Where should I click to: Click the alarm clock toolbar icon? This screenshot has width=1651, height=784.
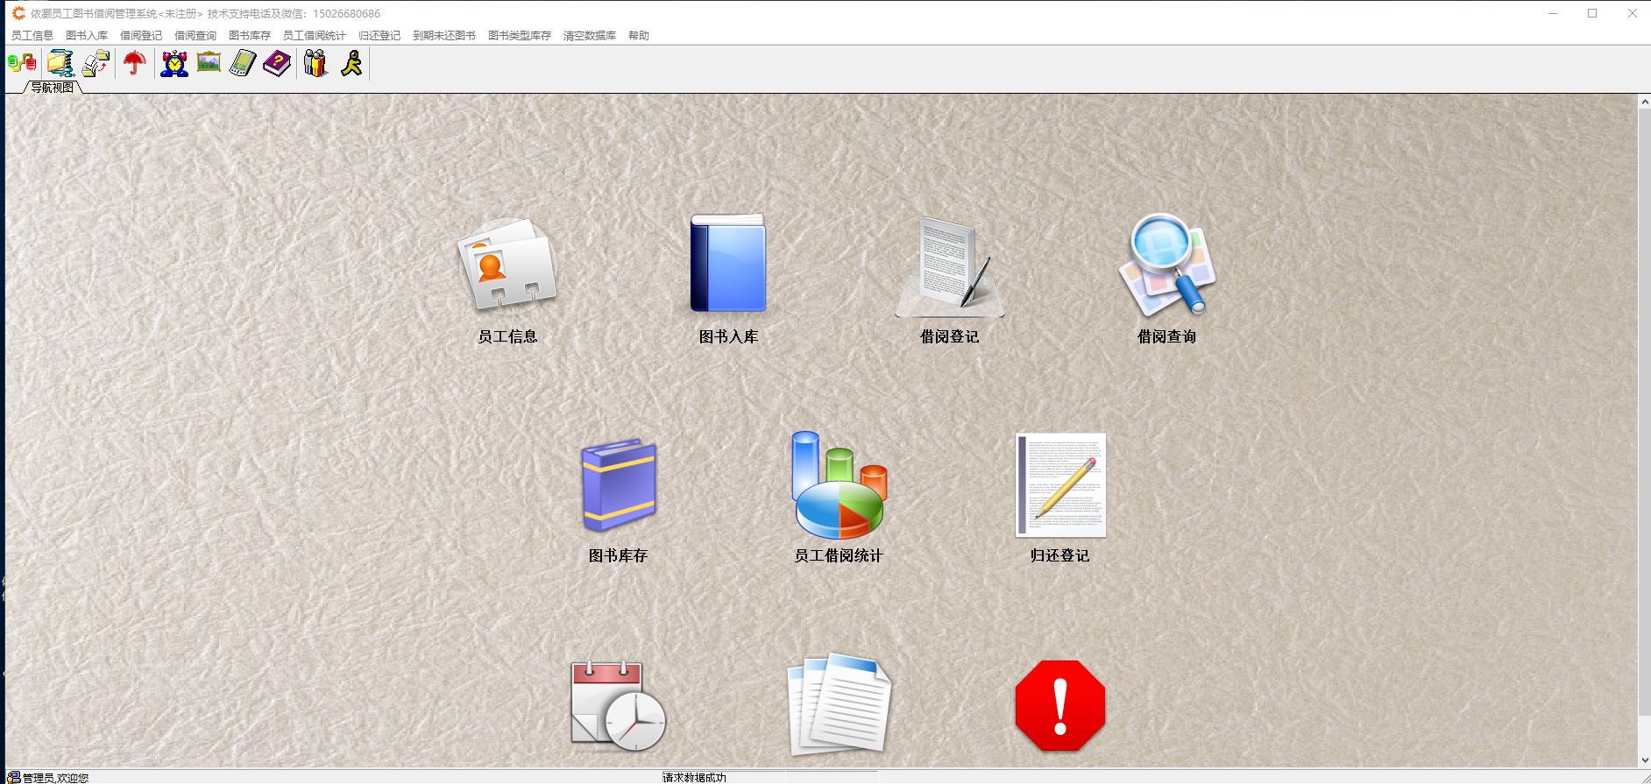click(x=174, y=63)
